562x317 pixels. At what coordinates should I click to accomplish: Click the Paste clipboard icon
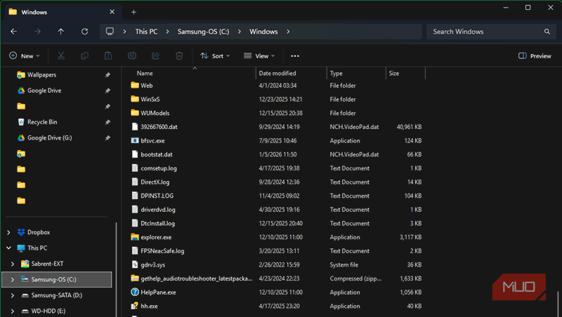click(x=108, y=56)
